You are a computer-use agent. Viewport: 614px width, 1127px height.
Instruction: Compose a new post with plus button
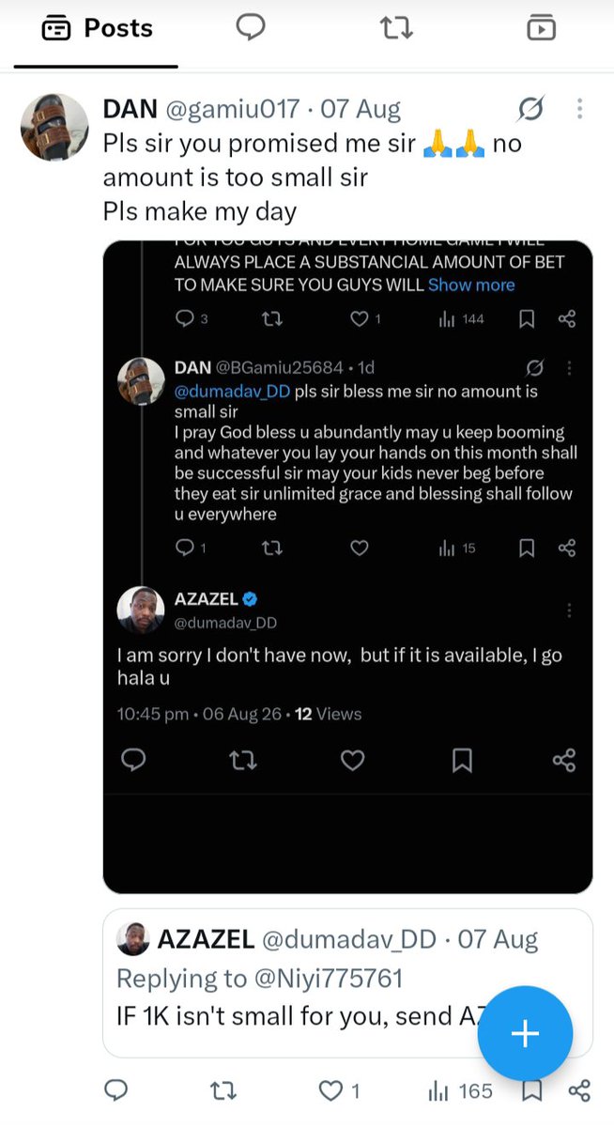click(525, 1034)
